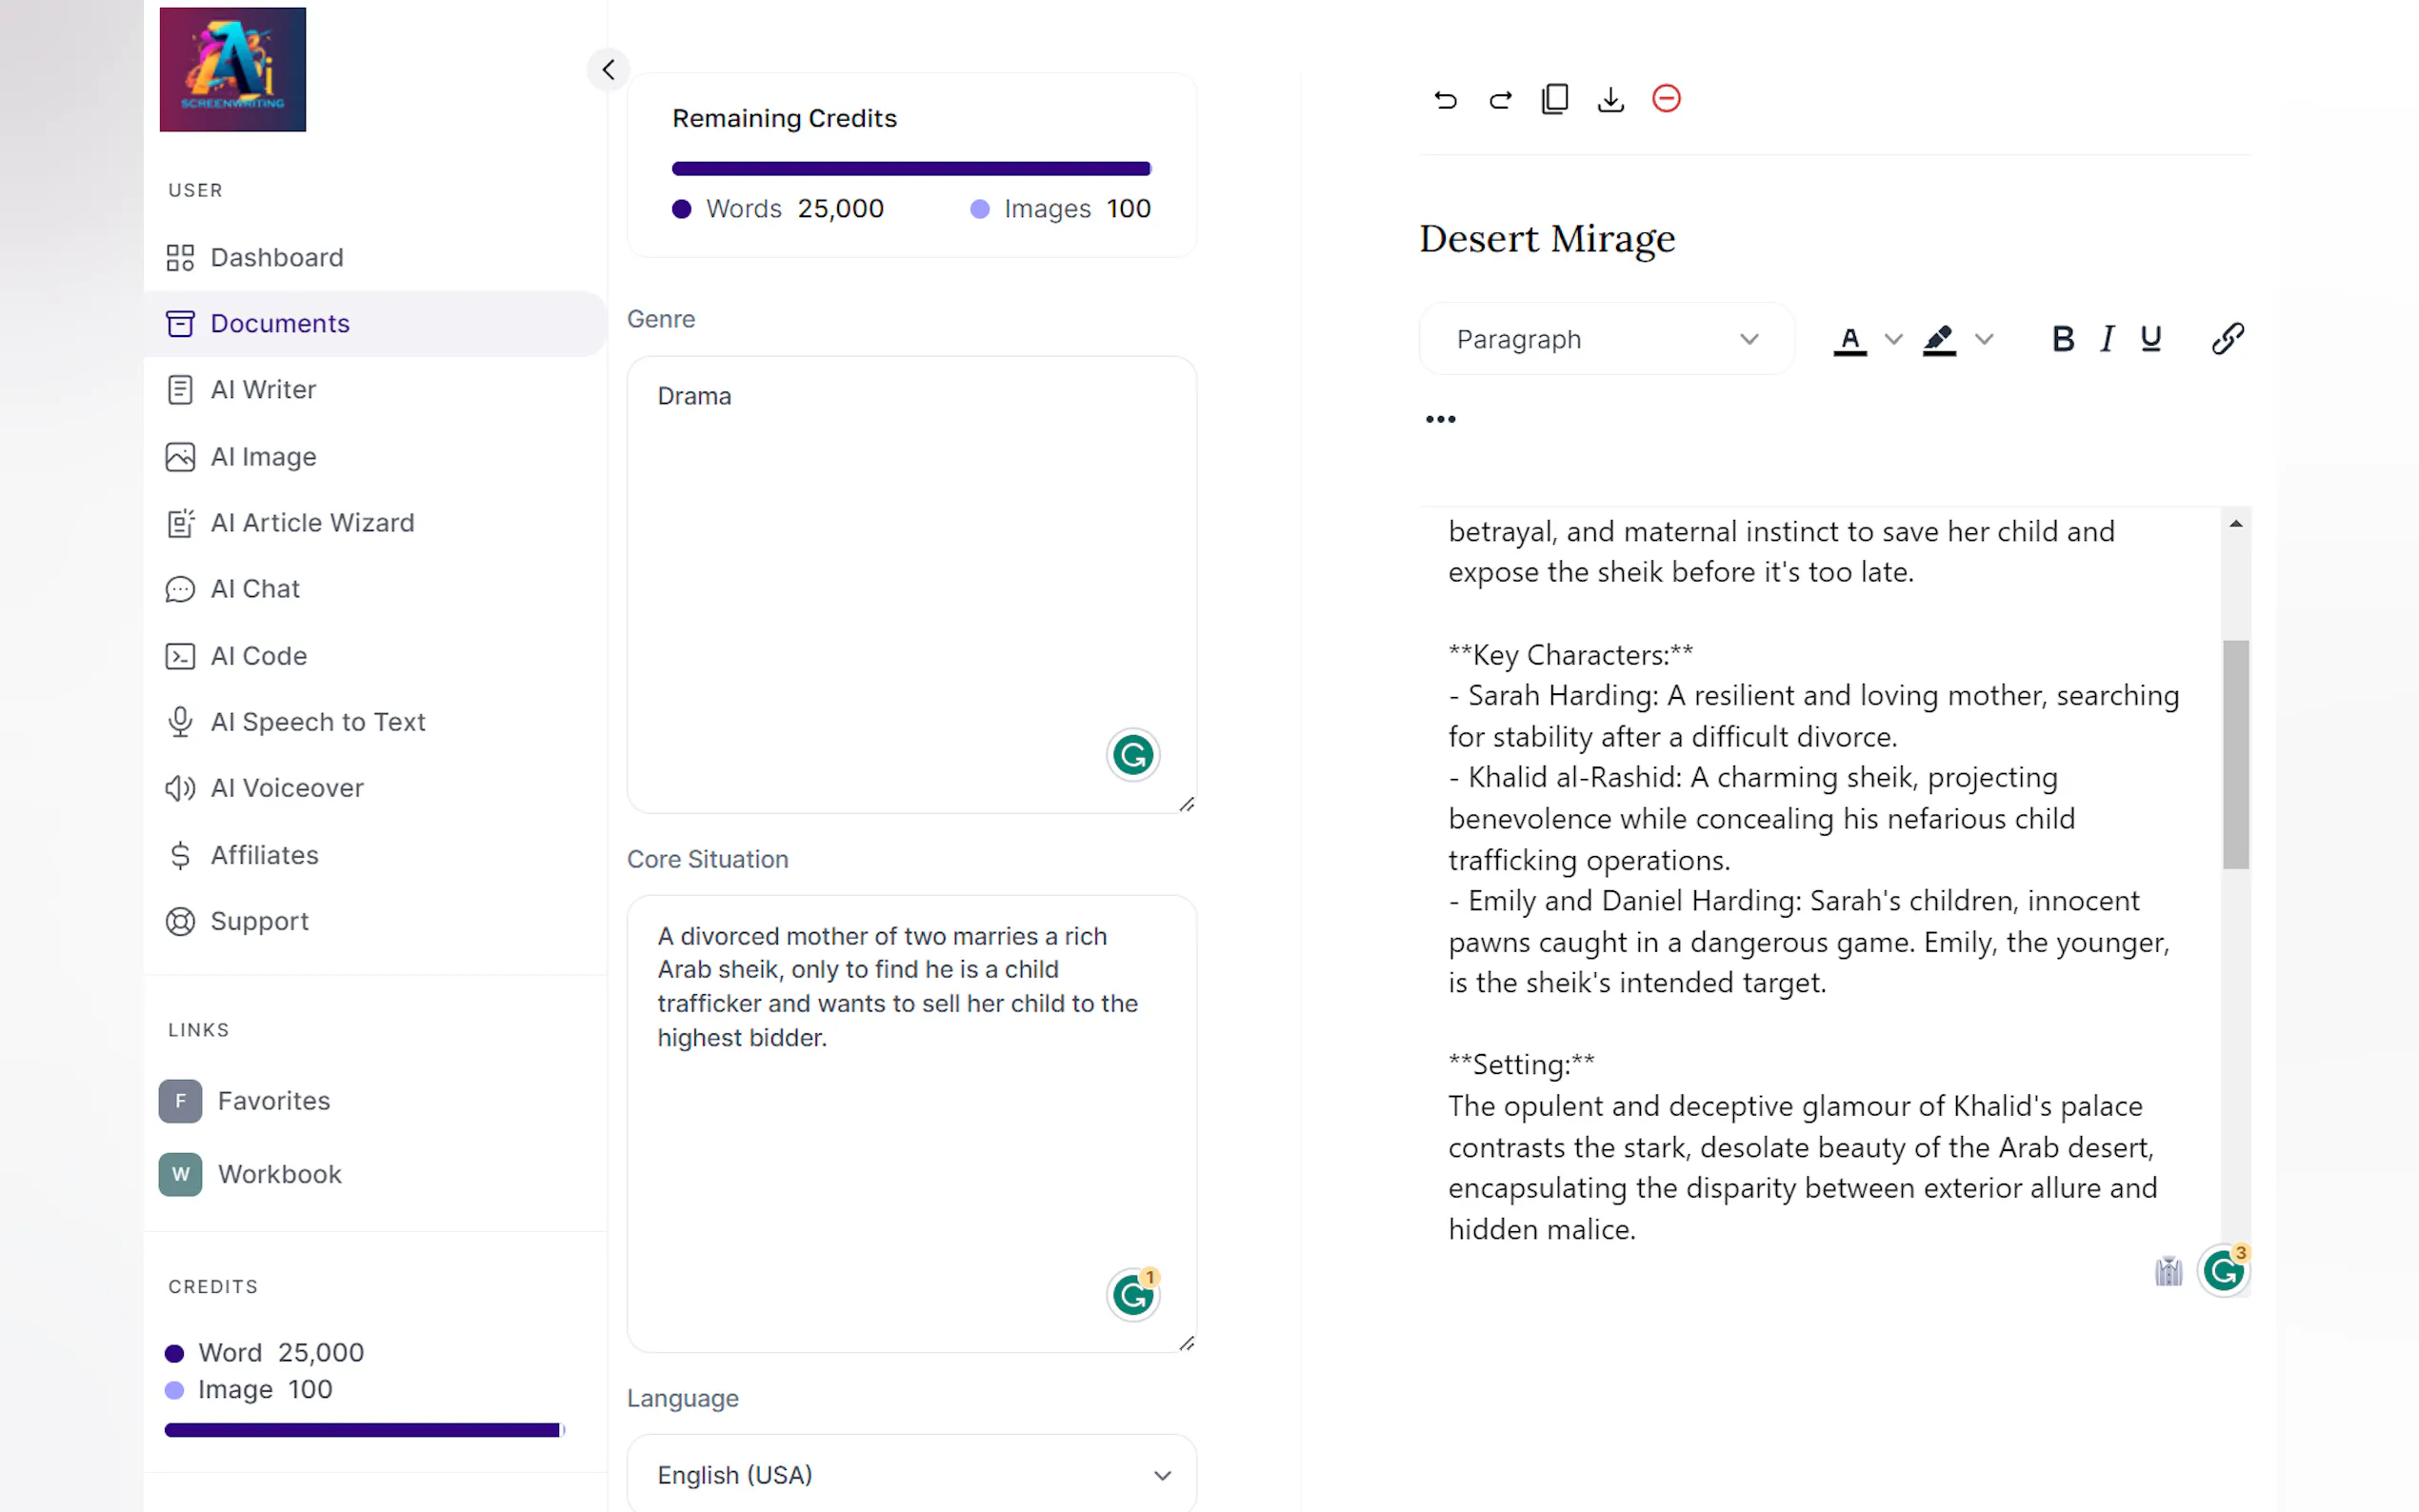Launch the AI Article Wizard
2419x1512 pixels.
point(312,522)
